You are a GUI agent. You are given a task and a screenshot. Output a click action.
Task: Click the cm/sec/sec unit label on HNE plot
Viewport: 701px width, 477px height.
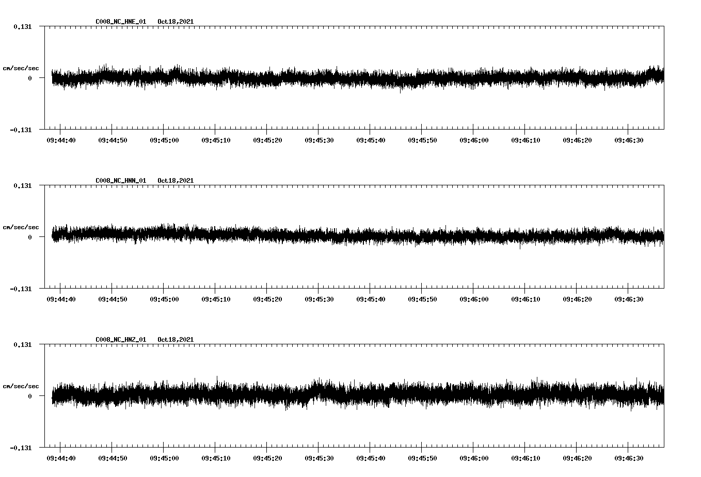[21, 68]
